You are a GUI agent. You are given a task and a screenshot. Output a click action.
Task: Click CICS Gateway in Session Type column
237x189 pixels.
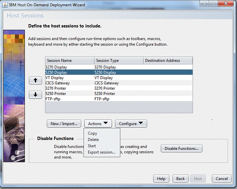point(107,83)
